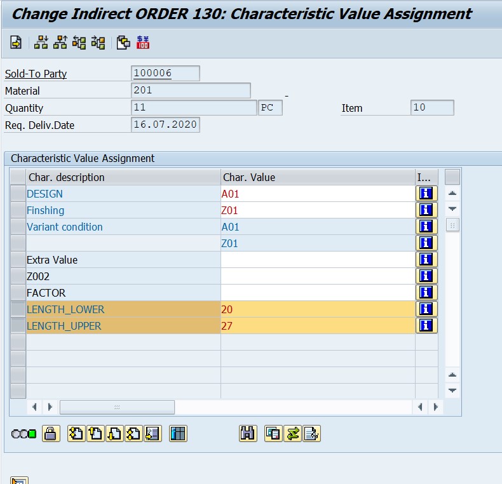
Task: Select the LENGTH_LOWER row selector box
Action: (18, 309)
